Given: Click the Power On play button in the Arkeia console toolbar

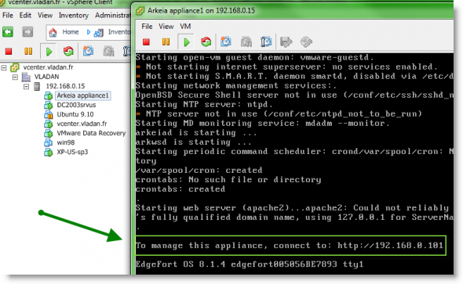Looking at the screenshot, I should (186, 42).
